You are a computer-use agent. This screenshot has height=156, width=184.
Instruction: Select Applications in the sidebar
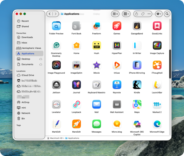point(30,53)
